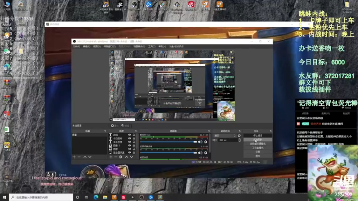Toggle visibility of 多多支持 source
Viewport: 358px width, 201px height.
tap(130, 142)
